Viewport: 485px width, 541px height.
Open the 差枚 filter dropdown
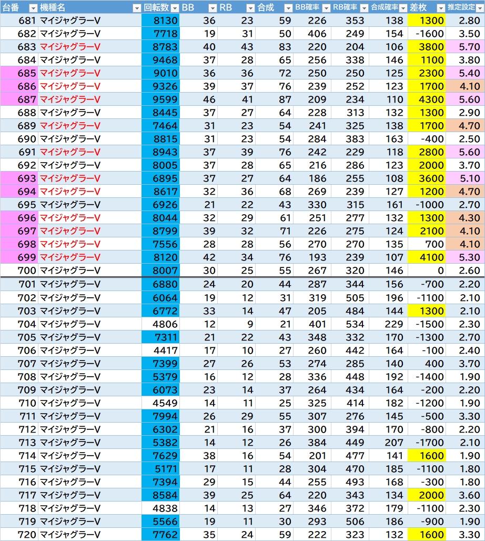pos(440,8)
